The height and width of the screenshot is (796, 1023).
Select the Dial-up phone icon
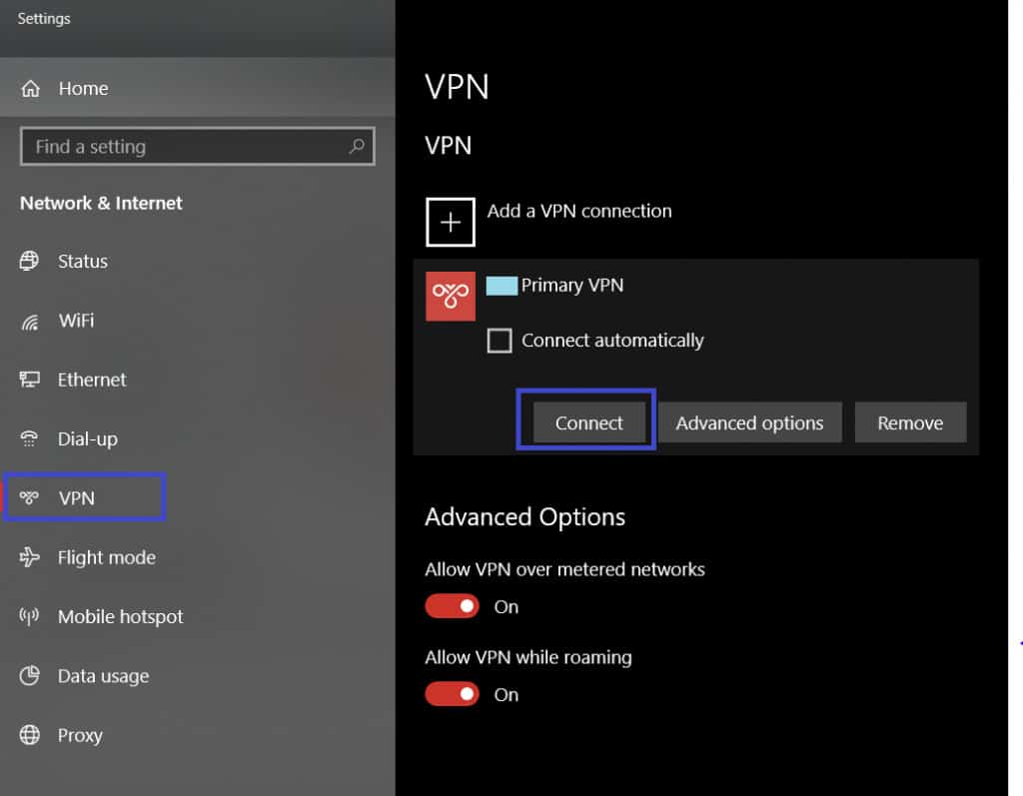tap(32, 438)
